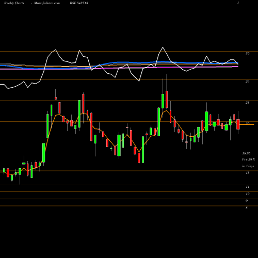Click the 'V: 4.39 X' volume text

point(248,159)
